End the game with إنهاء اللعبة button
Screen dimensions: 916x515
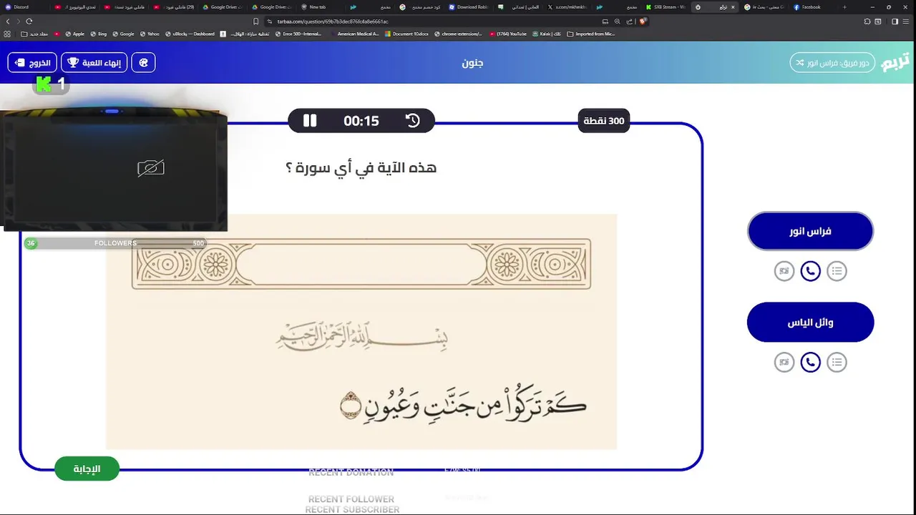click(x=94, y=63)
